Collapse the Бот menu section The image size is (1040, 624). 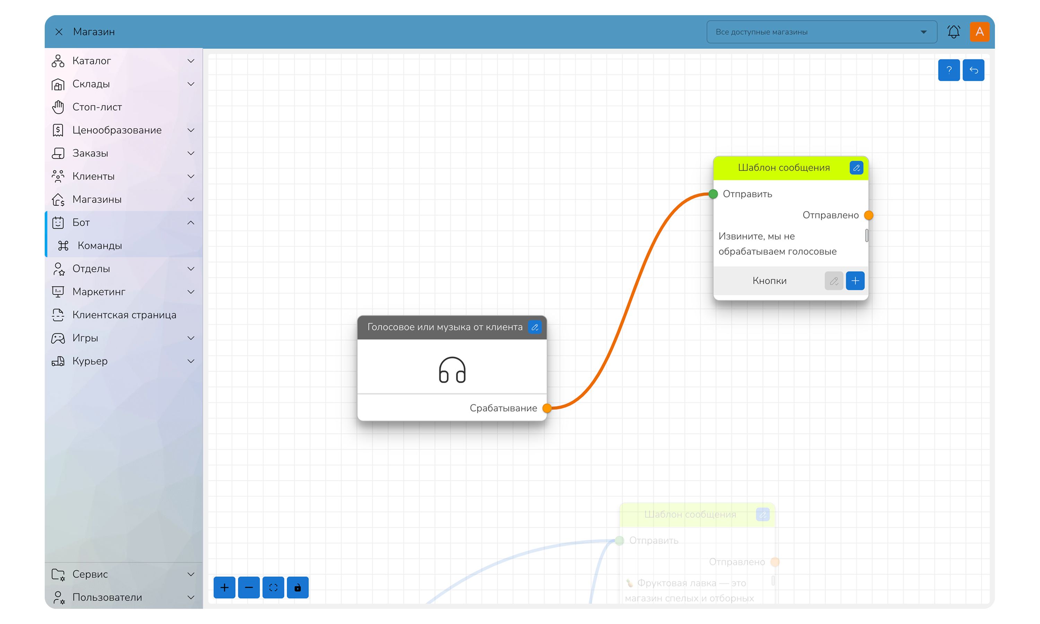tap(190, 223)
